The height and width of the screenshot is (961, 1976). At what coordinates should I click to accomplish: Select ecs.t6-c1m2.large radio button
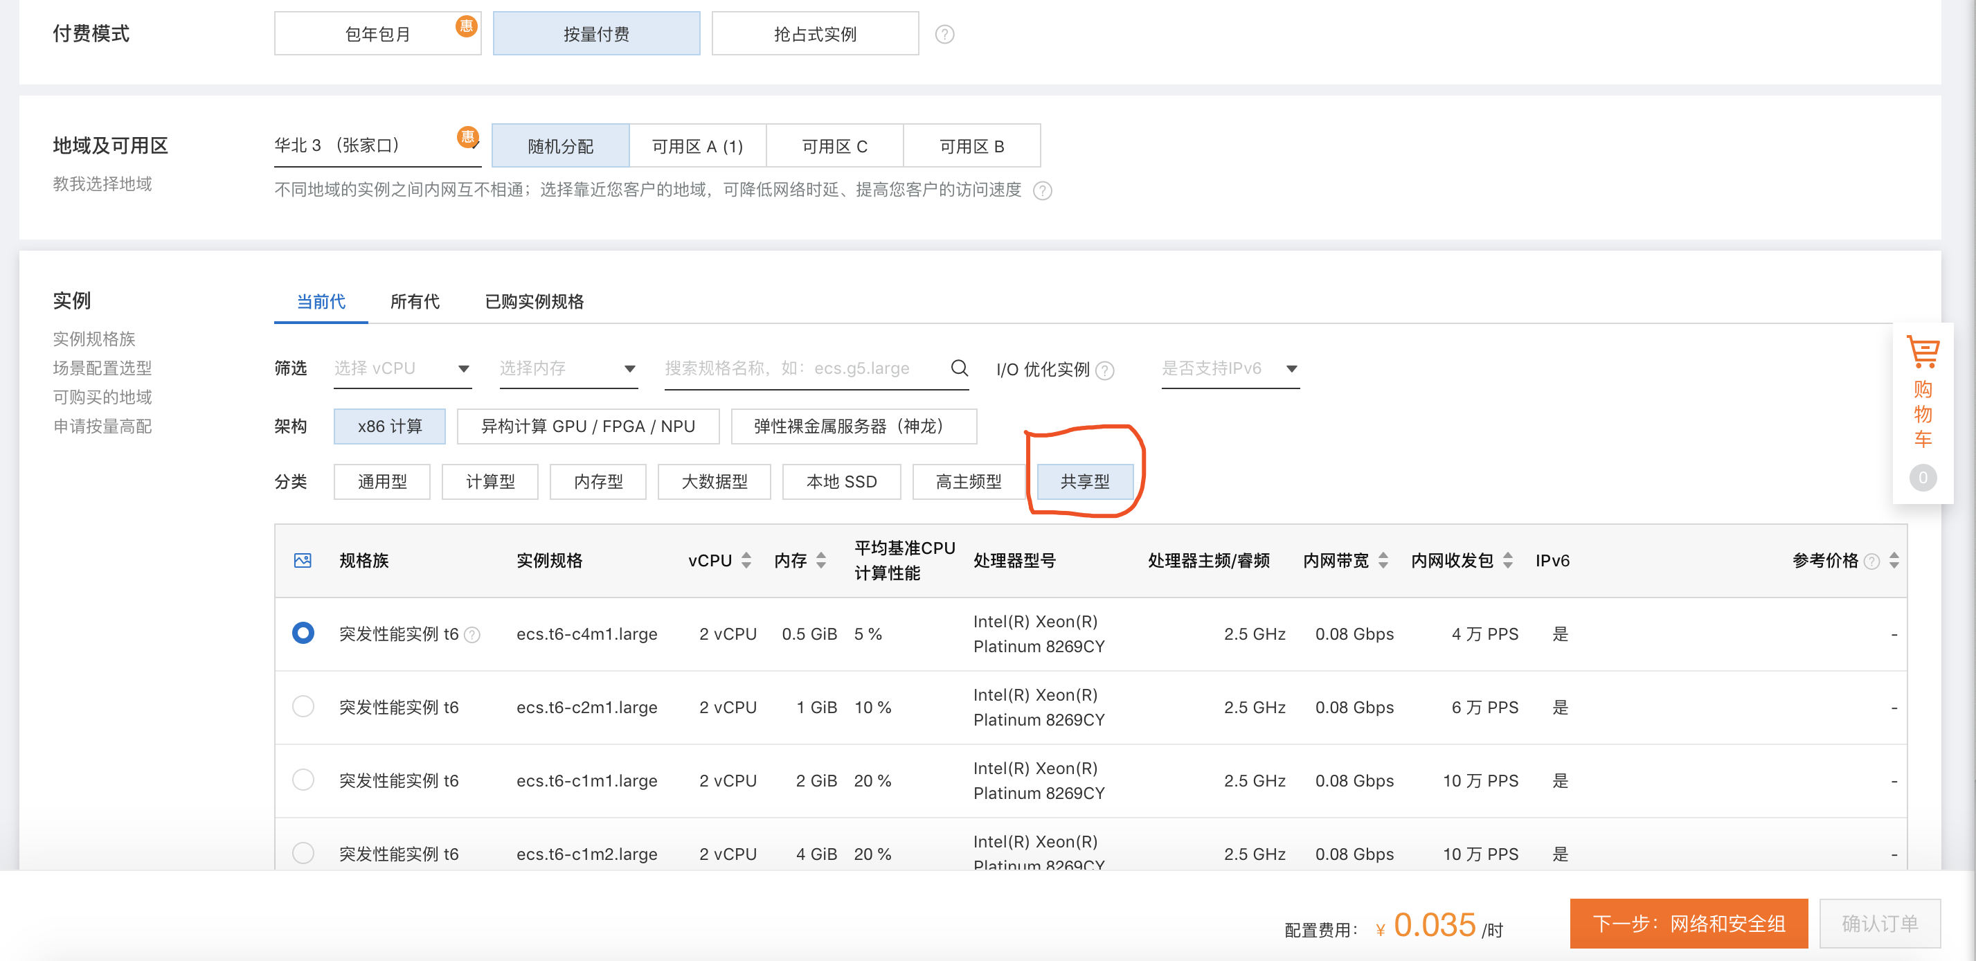click(x=303, y=853)
